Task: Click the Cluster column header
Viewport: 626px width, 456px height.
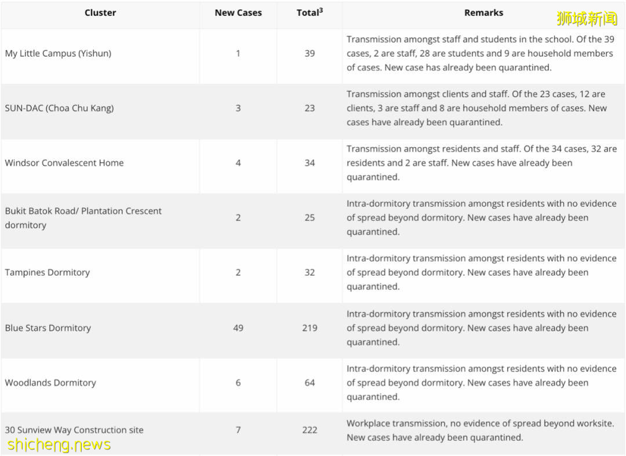Action: pyautogui.click(x=100, y=13)
